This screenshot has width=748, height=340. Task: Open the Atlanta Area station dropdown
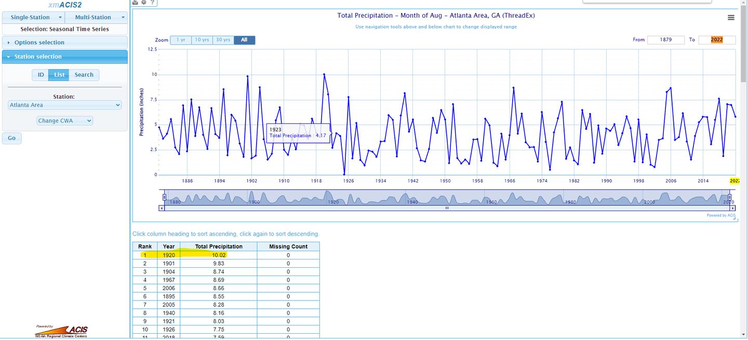pos(65,105)
